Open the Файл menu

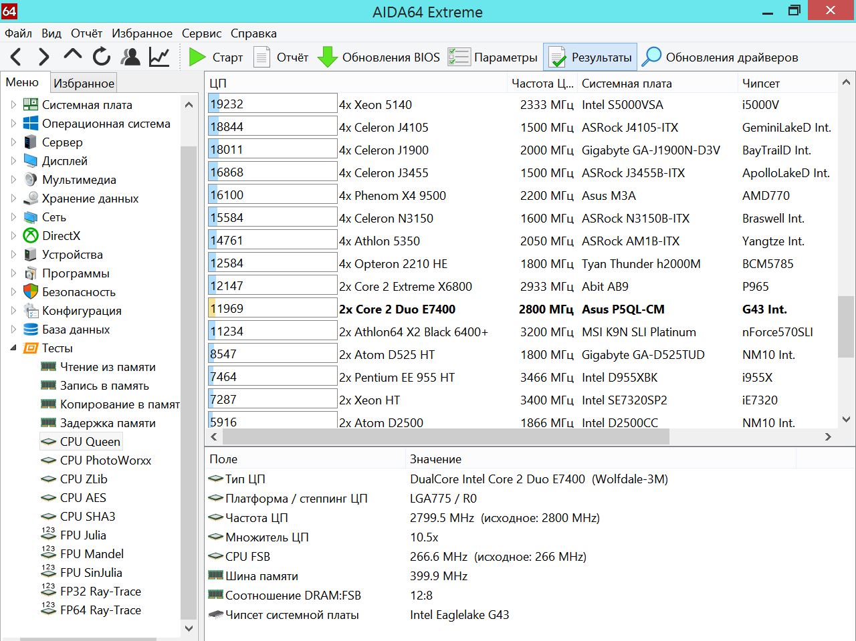pos(18,33)
